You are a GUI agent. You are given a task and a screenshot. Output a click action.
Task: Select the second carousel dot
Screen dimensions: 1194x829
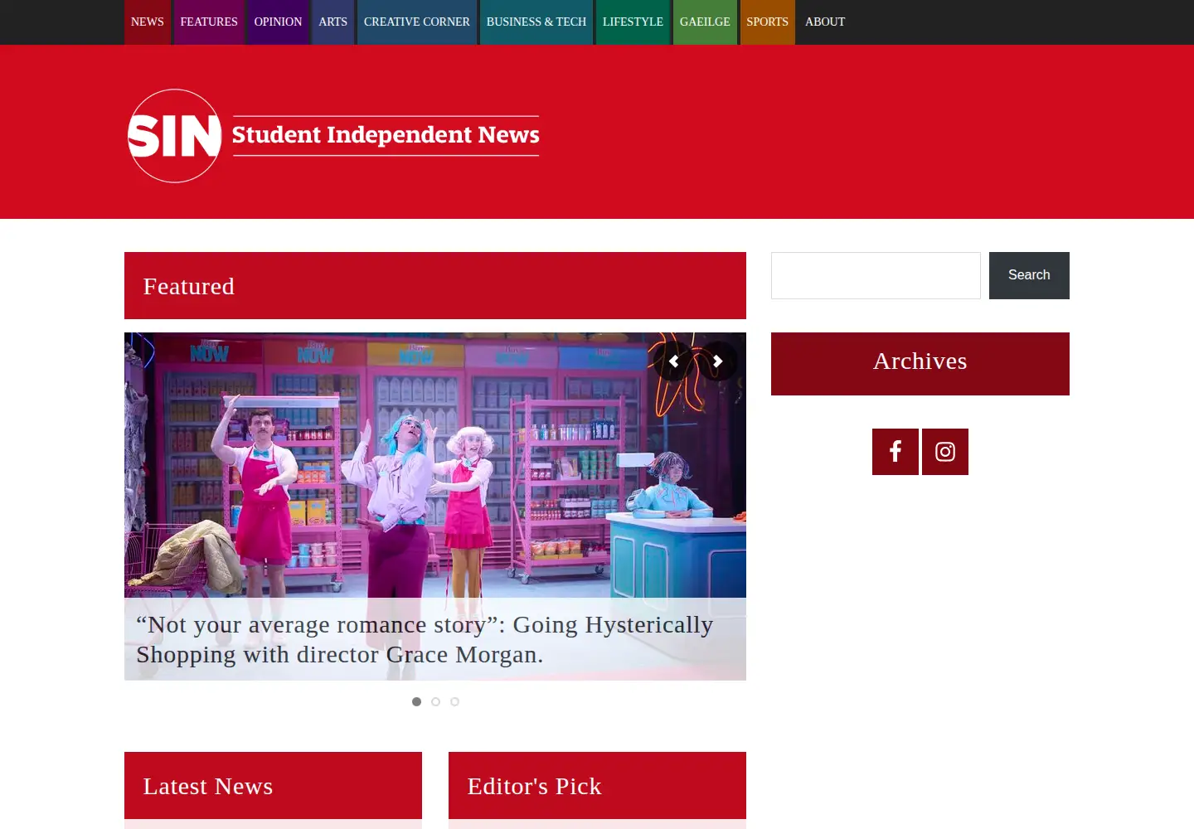(x=435, y=701)
